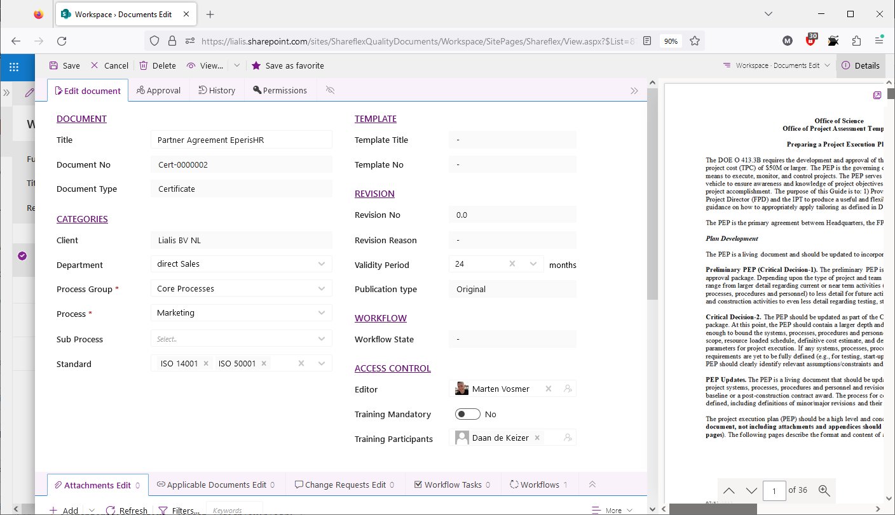
Task: Select the Applicable Documents Edit tab
Action: [215, 485]
